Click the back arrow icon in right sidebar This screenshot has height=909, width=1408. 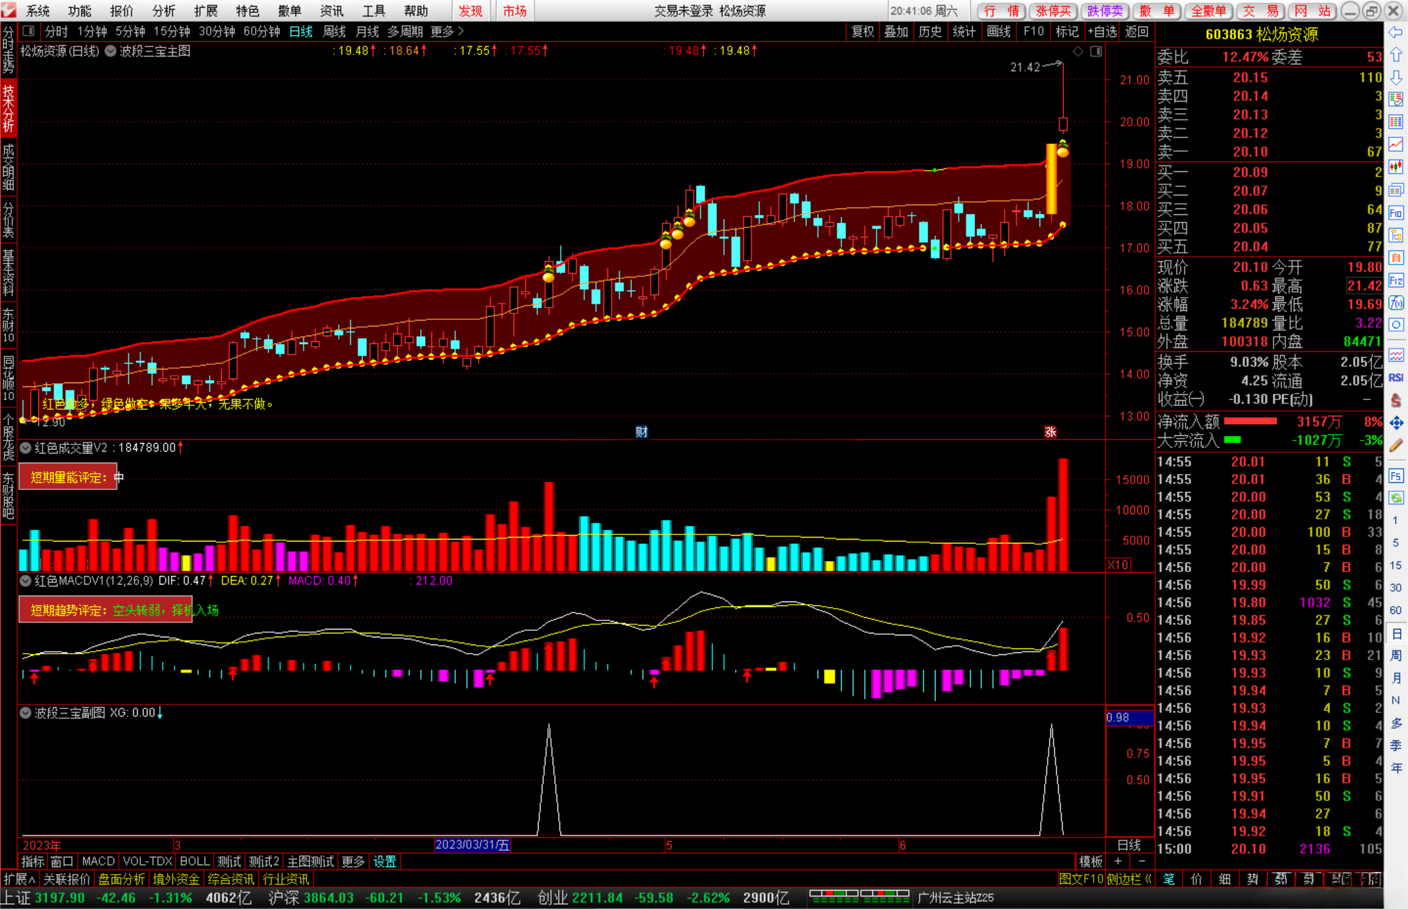pyautogui.click(x=1396, y=32)
